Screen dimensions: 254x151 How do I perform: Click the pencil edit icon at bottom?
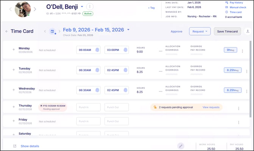tap(181, 146)
